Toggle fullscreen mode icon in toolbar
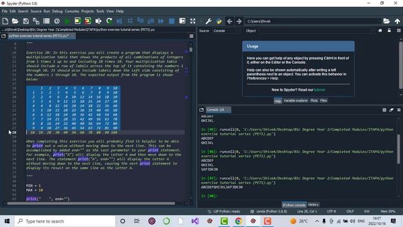Viewport: 403px width, 227px height. (x=193, y=21)
